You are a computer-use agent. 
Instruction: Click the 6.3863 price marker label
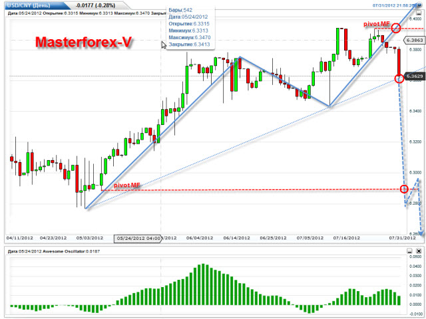[x=414, y=40]
